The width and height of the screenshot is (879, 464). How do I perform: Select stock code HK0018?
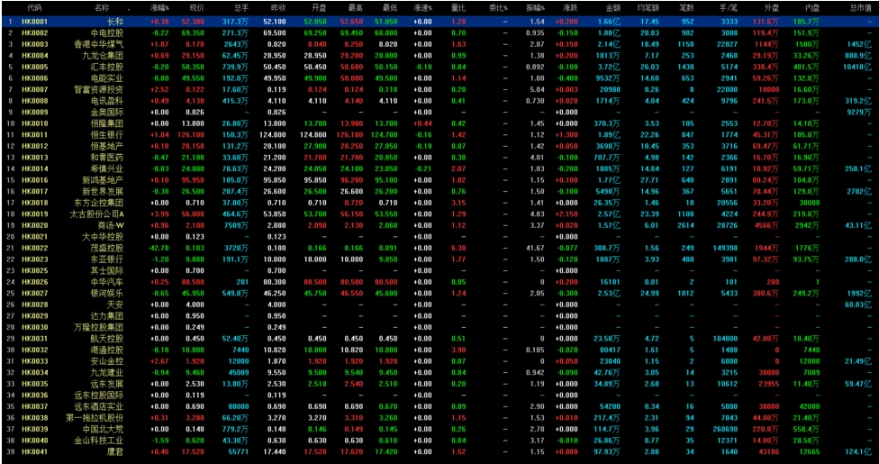click(x=35, y=203)
